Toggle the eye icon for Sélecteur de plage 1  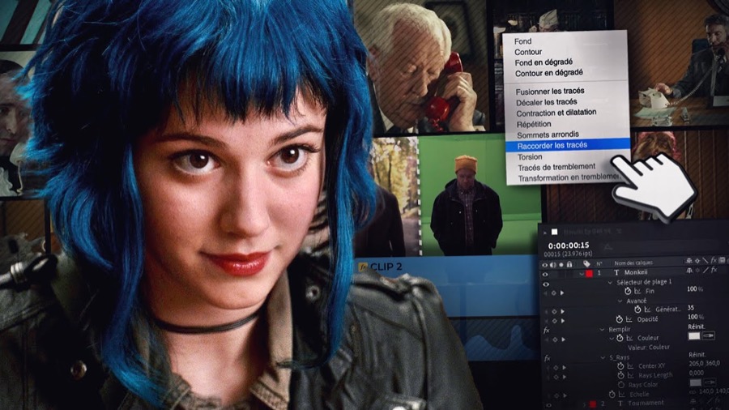546,284
